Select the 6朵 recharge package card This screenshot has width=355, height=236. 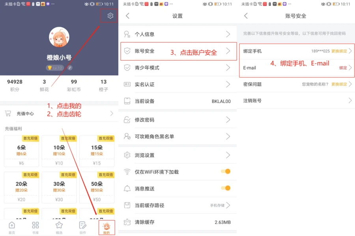[x=22, y=151]
